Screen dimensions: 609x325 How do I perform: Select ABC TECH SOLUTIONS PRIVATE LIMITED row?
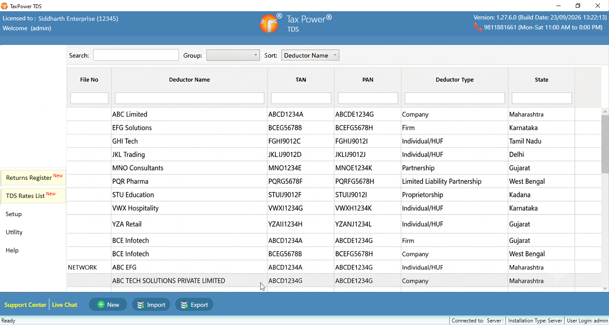pos(334,280)
